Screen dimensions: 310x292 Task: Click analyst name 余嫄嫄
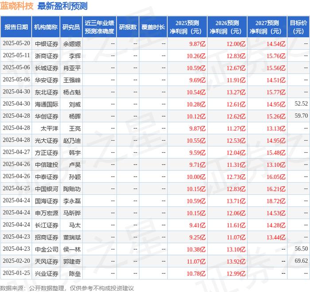tap(72, 44)
